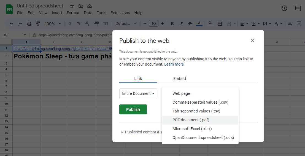Open the text wrapping dropdown
The image size is (305, 156).
click(267, 24)
